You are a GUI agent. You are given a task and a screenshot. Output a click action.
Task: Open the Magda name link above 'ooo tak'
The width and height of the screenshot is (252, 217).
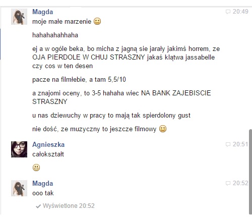[x=43, y=183]
